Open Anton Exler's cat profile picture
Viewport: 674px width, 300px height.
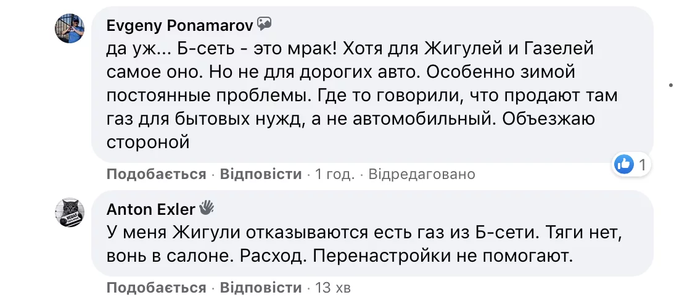(70, 212)
